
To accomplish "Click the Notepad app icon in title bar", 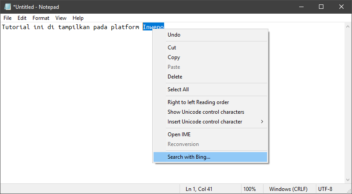I will pos(7,7).
